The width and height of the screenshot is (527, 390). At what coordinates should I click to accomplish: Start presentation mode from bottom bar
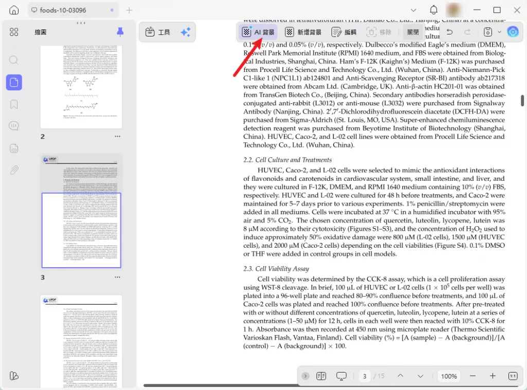[341, 376]
